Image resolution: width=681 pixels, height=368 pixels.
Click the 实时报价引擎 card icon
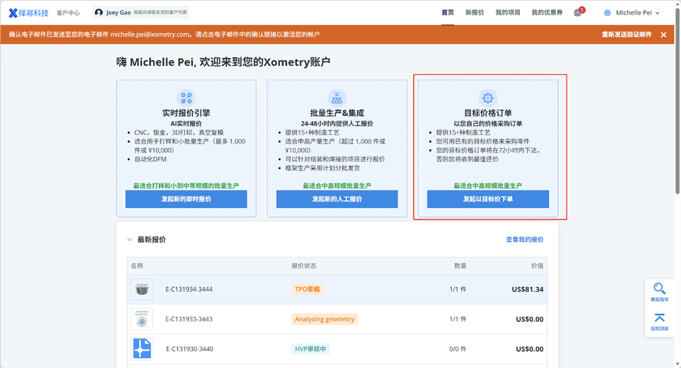pos(186,98)
